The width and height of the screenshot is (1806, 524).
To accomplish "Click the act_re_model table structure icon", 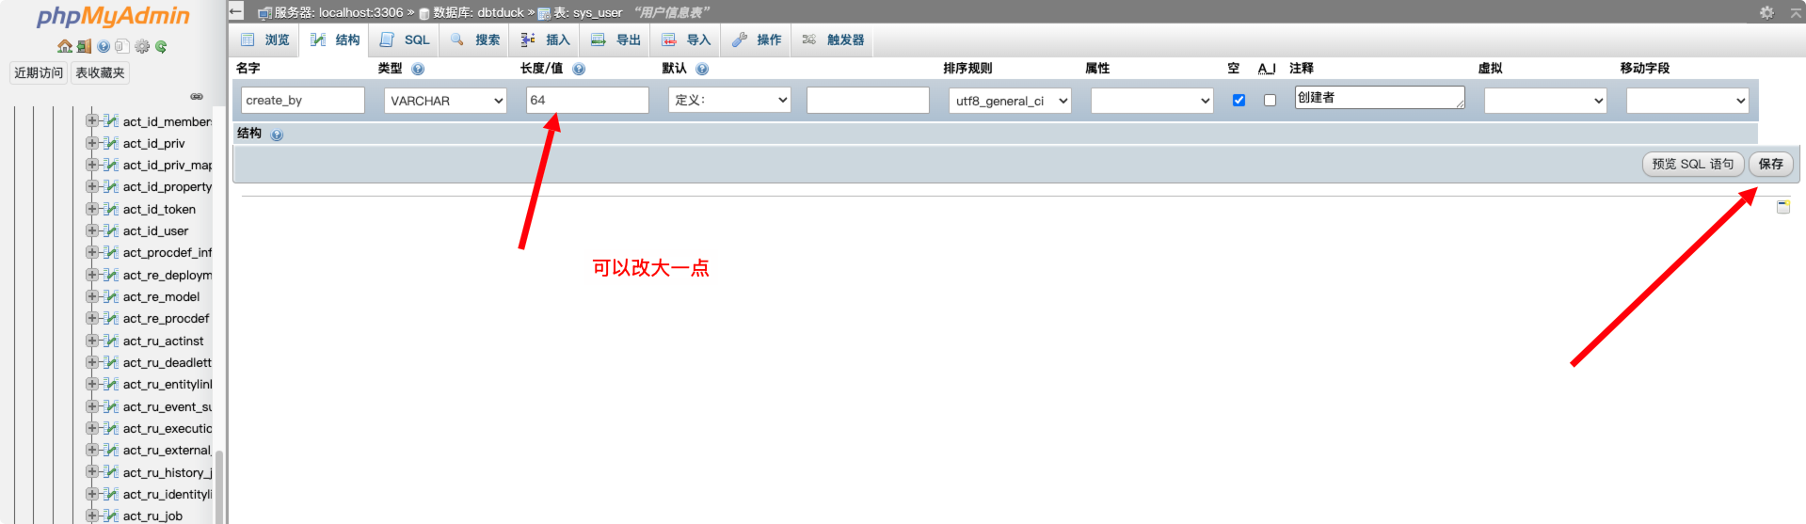I will (110, 296).
